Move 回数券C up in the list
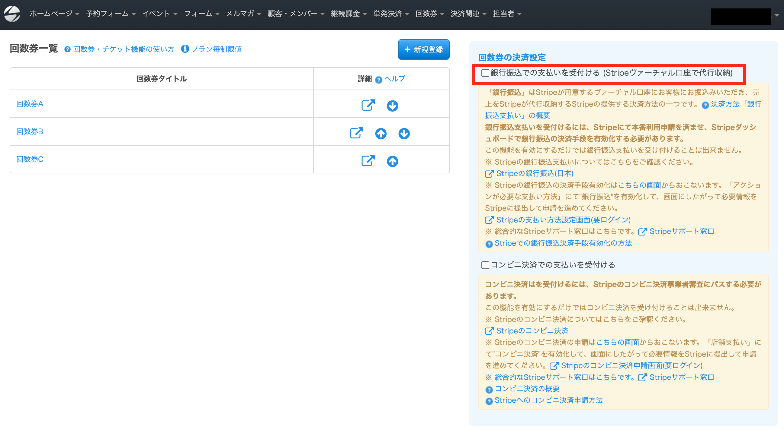The width and height of the screenshot is (784, 430). click(x=393, y=161)
